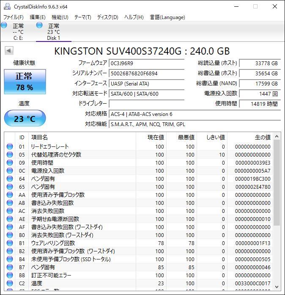
Task: Click status orb of 05 代替処理済のセクタ数 row
Action: [x=10, y=154]
